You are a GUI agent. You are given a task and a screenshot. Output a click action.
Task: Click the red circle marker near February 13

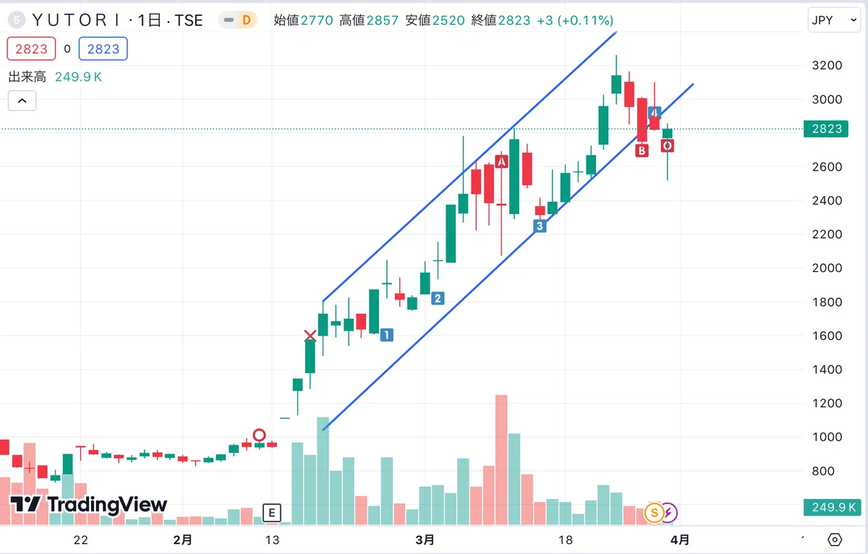[x=259, y=435]
